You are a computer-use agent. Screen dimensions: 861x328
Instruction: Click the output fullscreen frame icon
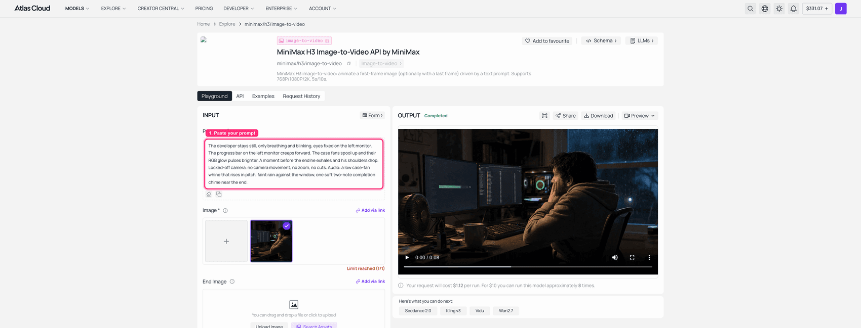(544, 116)
